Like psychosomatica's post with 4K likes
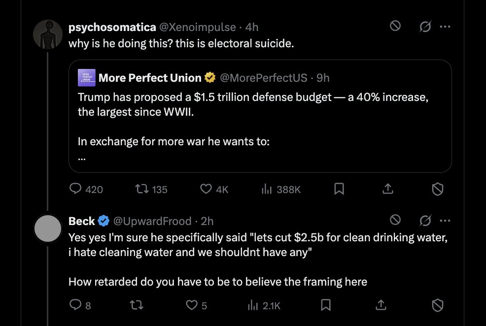This screenshot has height=326, width=486. 206,189
